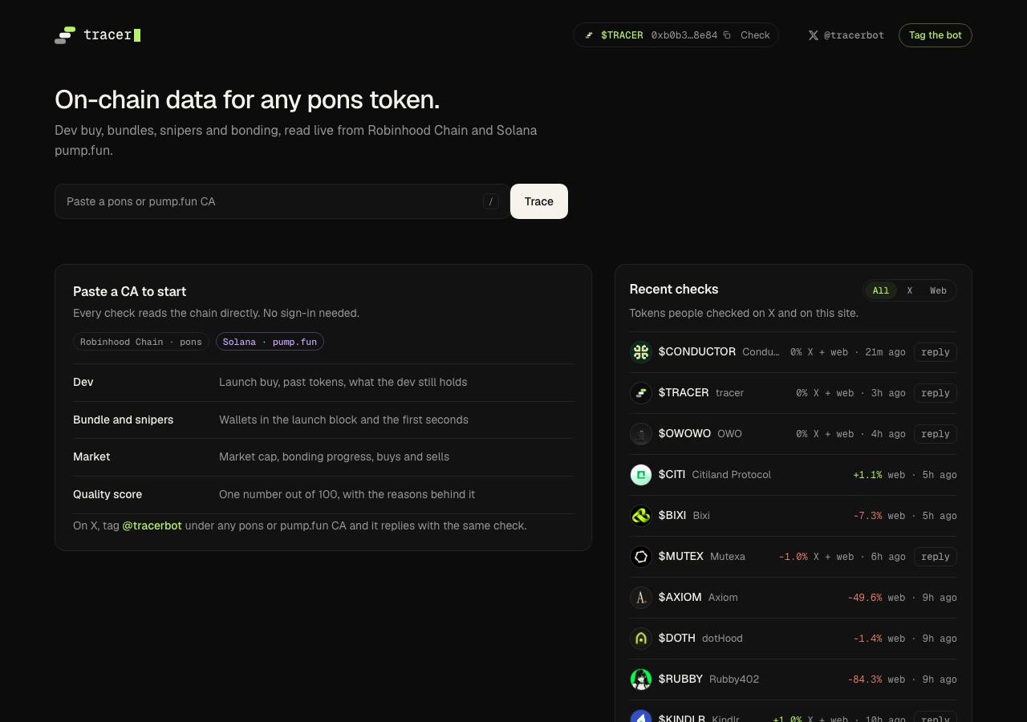
Task: Filter recent checks by X
Action: pos(910,290)
